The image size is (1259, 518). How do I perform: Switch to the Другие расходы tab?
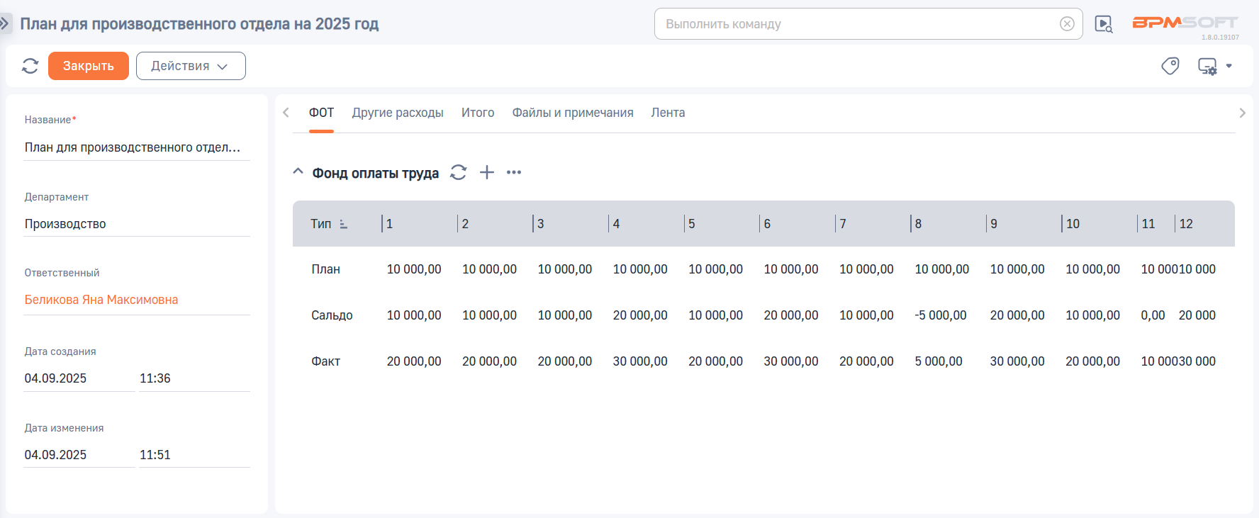pyautogui.click(x=398, y=113)
